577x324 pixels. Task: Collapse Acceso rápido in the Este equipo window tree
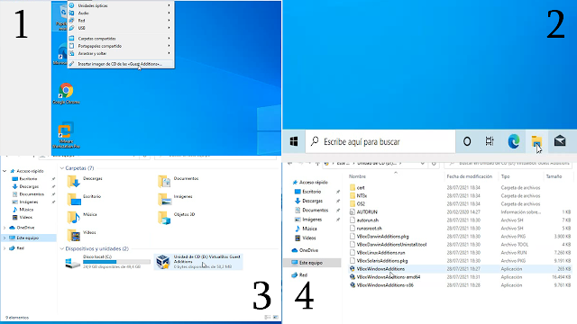[x=5, y=171]
